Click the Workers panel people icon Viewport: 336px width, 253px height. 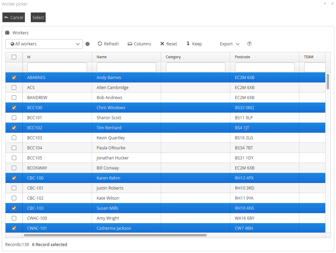[7, 33]
